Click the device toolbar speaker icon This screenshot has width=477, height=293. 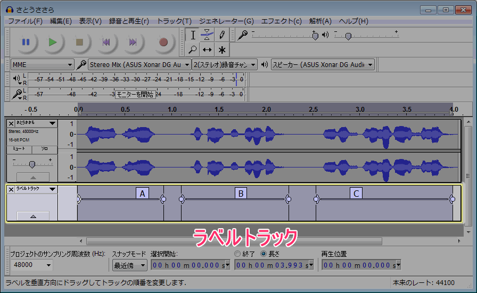point(265,64)
